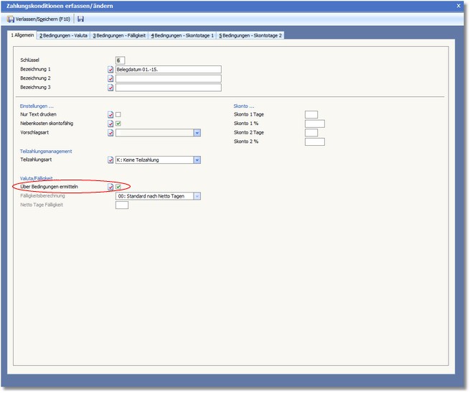Open the Fälligkeitsberechnung dropdown
This screenshot has height=393, width=470.
(x=197, y=196)
